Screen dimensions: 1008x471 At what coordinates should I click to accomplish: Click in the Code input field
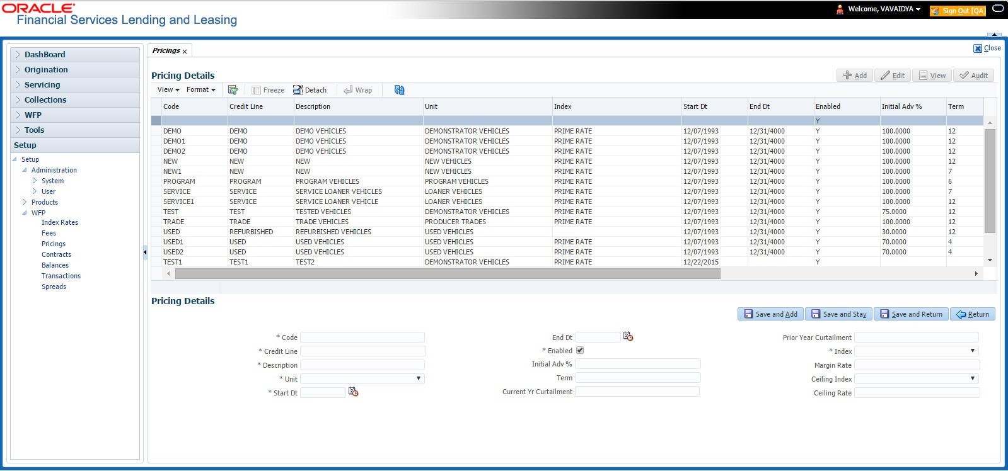[x=362, y=338]
